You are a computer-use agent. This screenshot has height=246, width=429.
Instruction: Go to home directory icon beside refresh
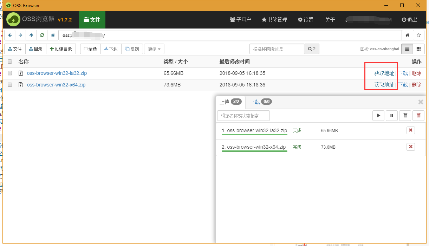[x=53, y=35]
